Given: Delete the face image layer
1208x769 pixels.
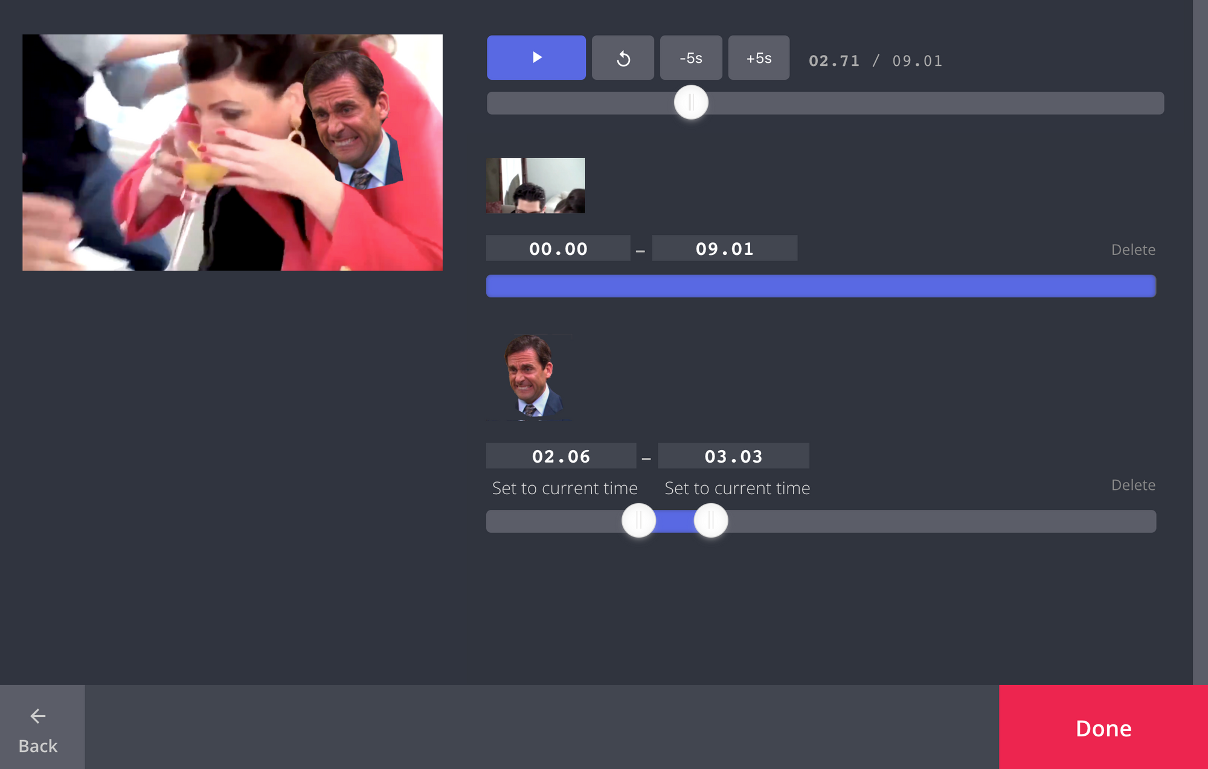Looking at the screenshot, I should (1132, 485).
